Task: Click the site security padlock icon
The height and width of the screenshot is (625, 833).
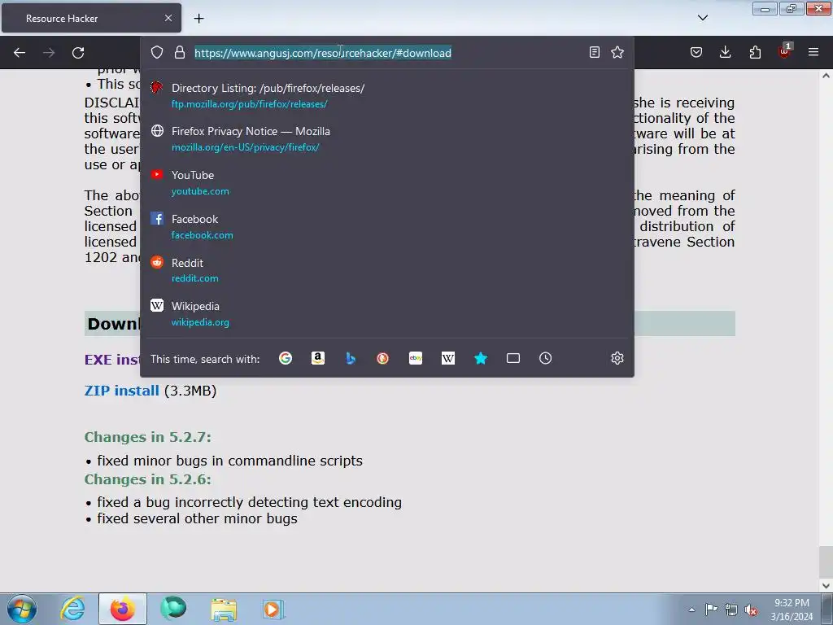Action: click(180, 52)
